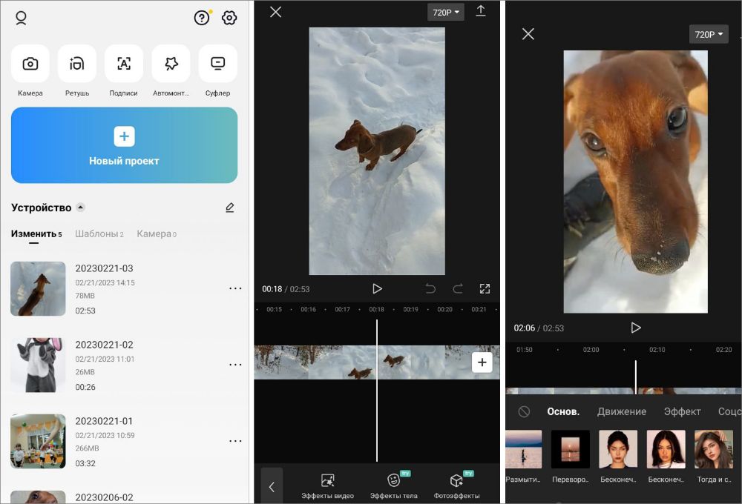Screen dimensions: 742x504
Task: Add clip with timeline plus button
Action: (x=482, y=362)
